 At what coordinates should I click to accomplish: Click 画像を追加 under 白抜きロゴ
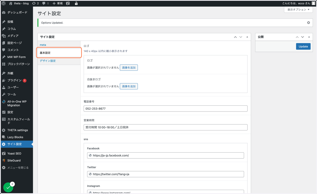point(129,86)
